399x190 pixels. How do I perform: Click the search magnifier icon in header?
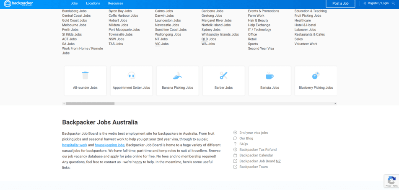pos(394,3)
